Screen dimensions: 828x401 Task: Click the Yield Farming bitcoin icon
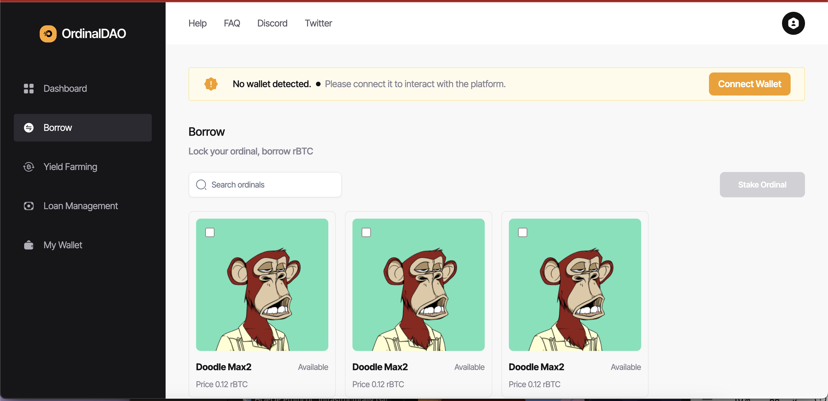pyautogui.click(x=29, y=167)
